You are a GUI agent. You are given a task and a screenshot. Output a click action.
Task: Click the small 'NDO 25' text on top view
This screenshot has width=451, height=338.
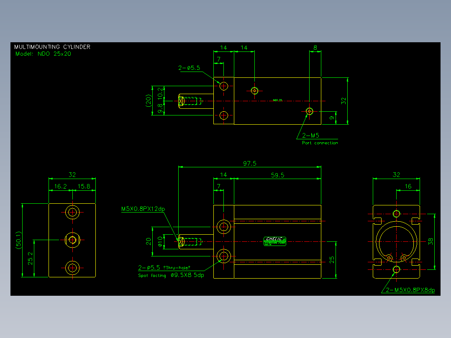pyautogui.click(x=277, y=100)
